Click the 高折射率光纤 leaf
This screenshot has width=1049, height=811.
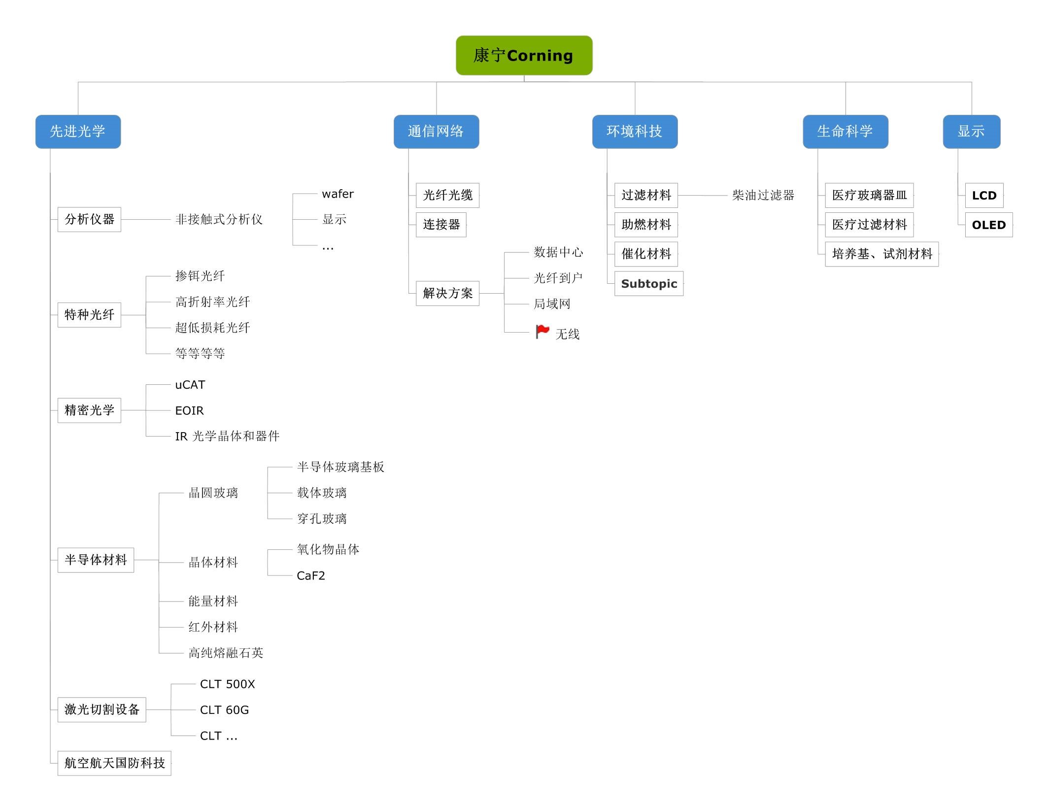(x=212, y=302)
